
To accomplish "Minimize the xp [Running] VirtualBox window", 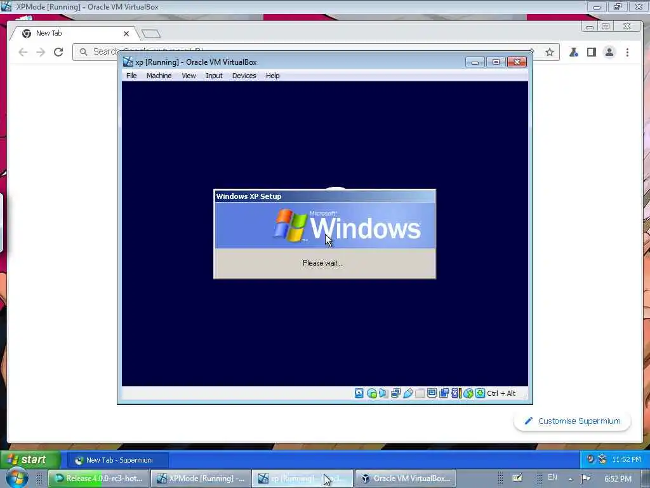I will [475, 62].
